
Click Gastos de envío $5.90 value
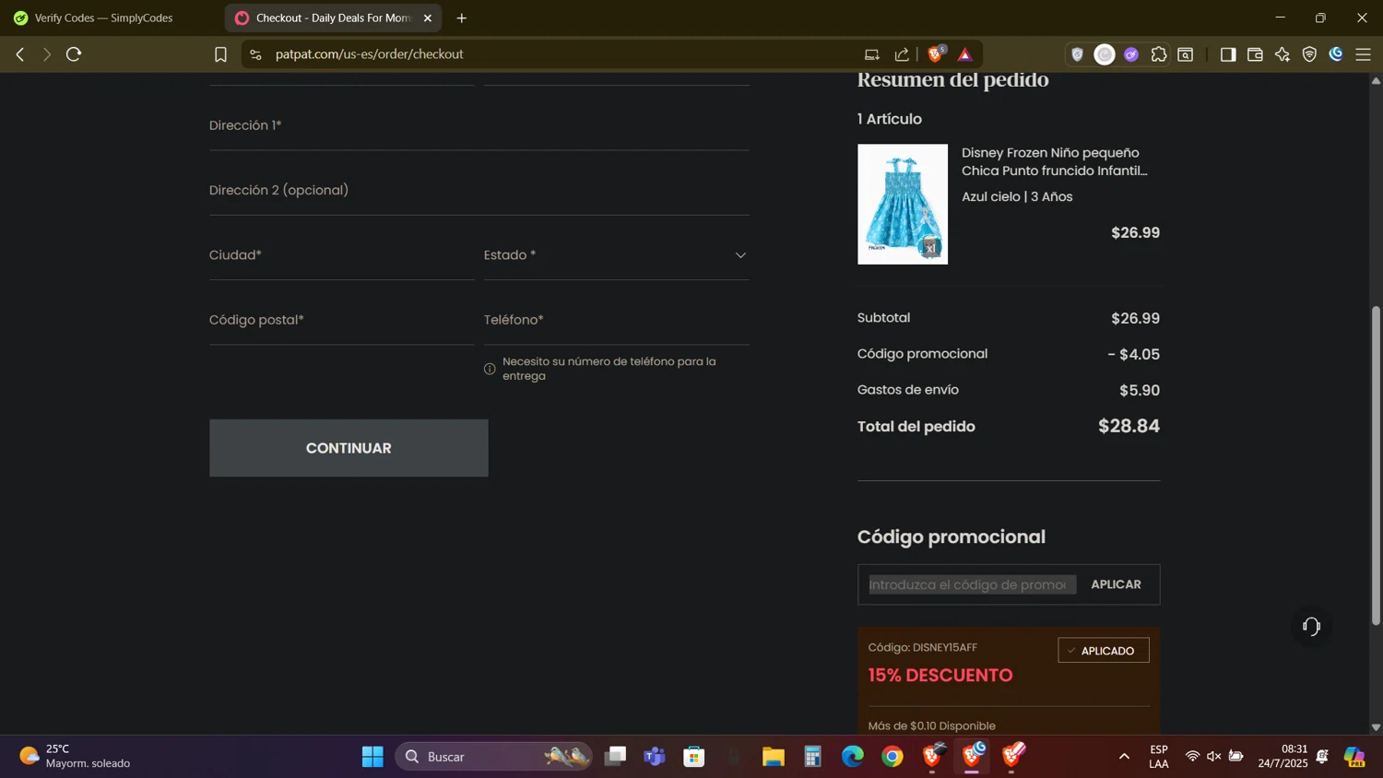tap(1140, 391)
